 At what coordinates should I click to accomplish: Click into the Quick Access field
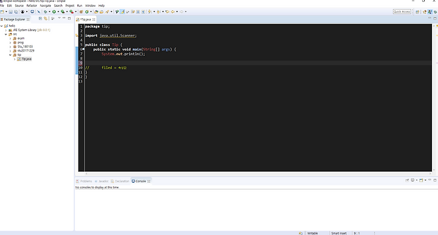pos(402,12)
